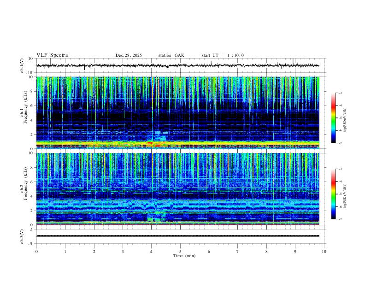The height and width of the screenshot is (282, 365).
Task: Click the "ch.1(V)" waveform axis label
Action: (x=22, y=65)
